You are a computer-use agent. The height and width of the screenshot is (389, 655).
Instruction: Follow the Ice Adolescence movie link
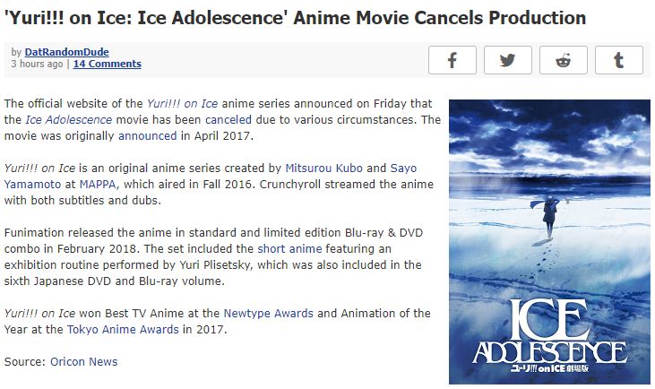[x=68, y=119]
